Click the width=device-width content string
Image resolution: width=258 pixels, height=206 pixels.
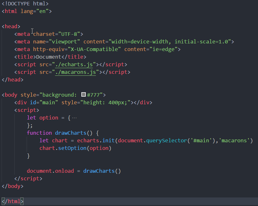click(x=170, y=42)
